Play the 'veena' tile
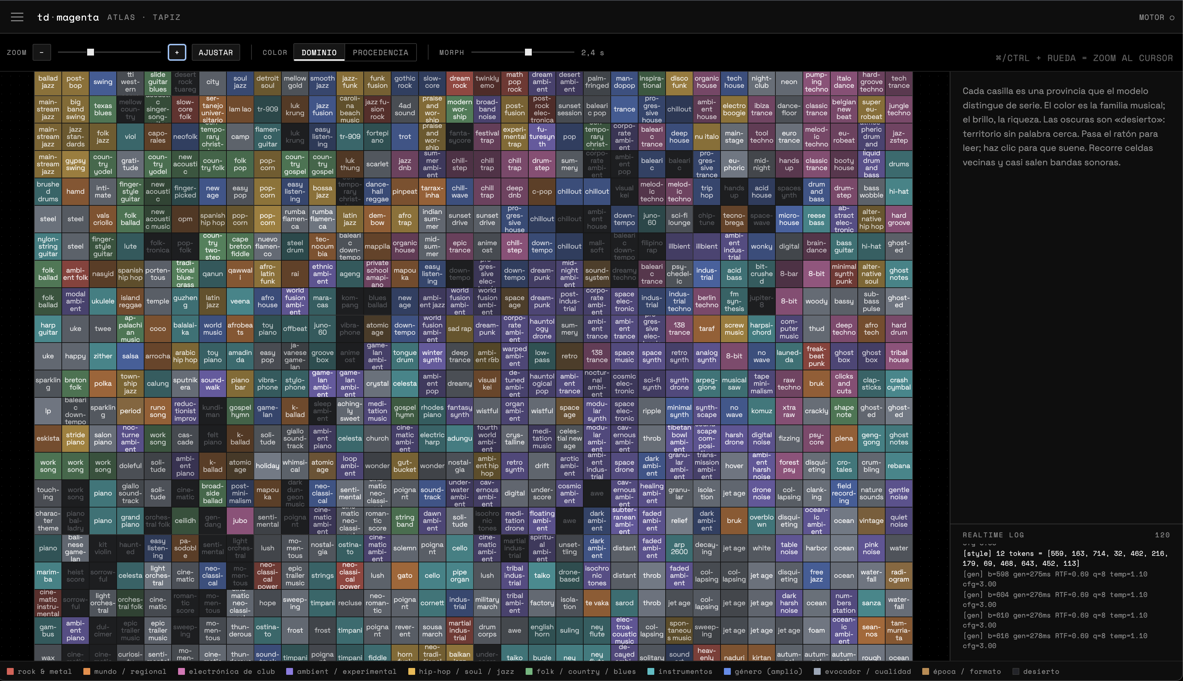Screen dimensions: 1183x681 (240, 301)
